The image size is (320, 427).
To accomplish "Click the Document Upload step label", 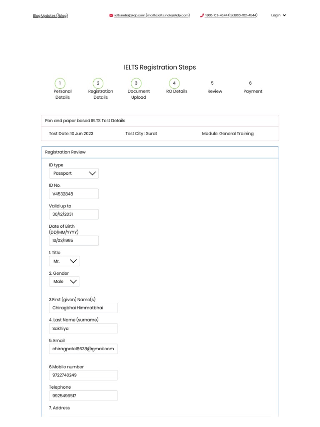I will [139, 94].
